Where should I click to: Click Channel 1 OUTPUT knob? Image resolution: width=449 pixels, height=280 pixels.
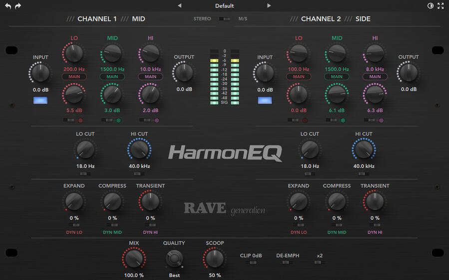click(184, 72)
